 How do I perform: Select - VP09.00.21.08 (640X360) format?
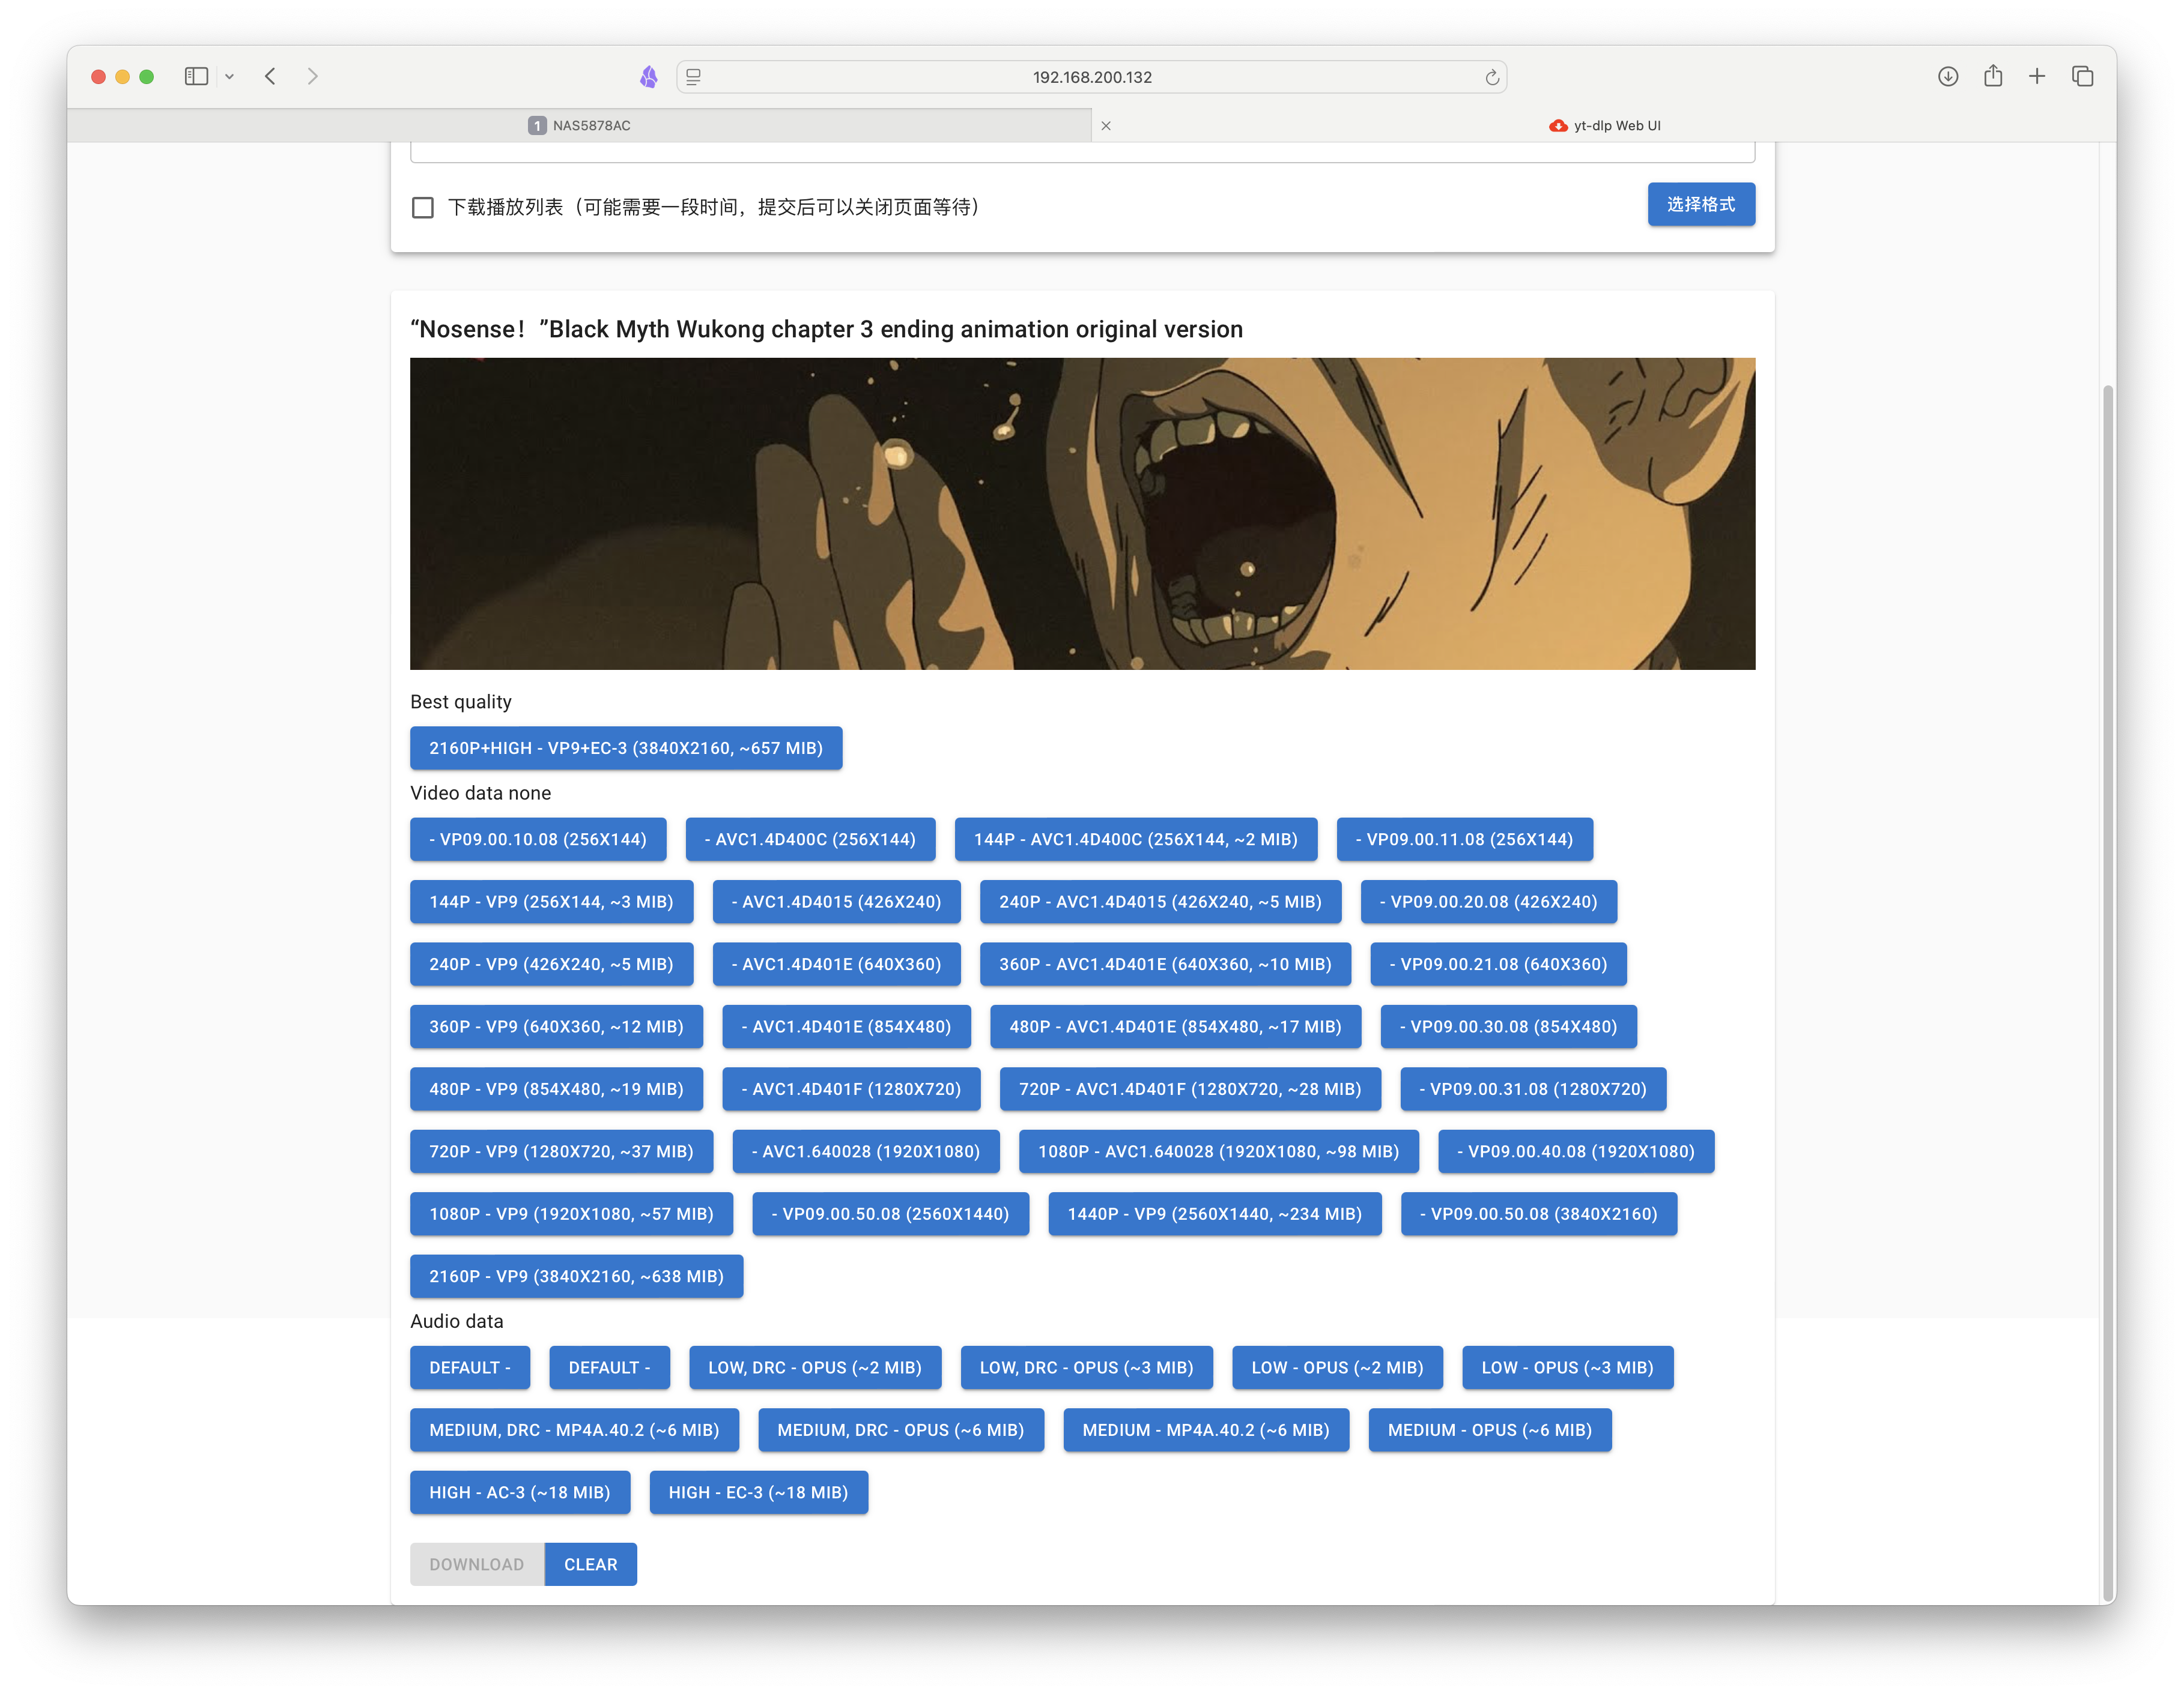point(1499,965)
